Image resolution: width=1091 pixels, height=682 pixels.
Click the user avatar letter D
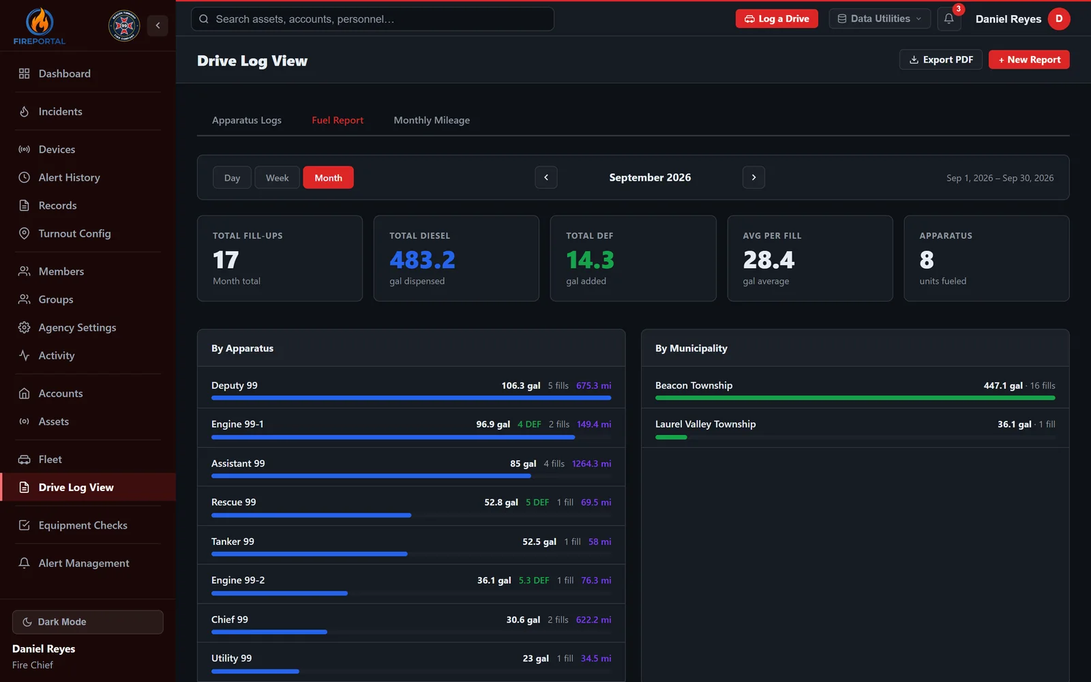[1059, 19]
